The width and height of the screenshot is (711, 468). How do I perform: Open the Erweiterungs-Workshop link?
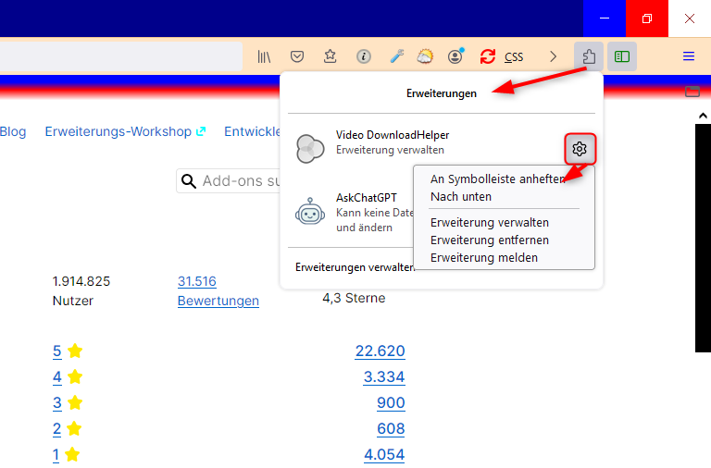coord(125,131)
